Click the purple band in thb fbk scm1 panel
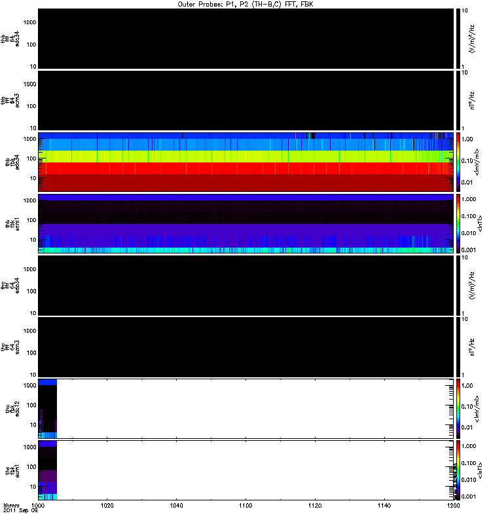 coord(246,230)
